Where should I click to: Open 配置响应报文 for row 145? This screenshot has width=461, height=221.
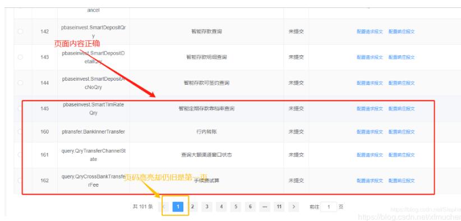tap(402, 108)
